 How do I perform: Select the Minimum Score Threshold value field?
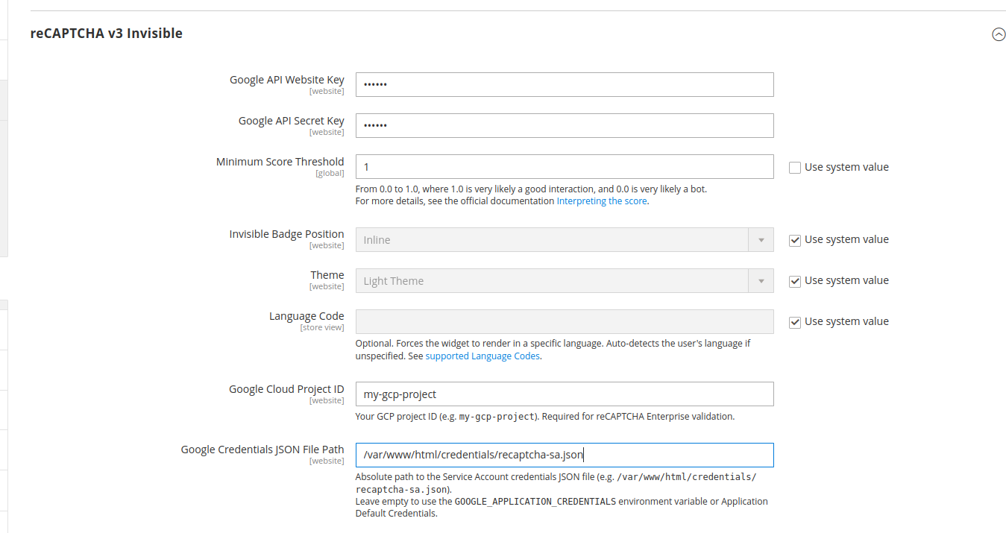pos(565,166)
